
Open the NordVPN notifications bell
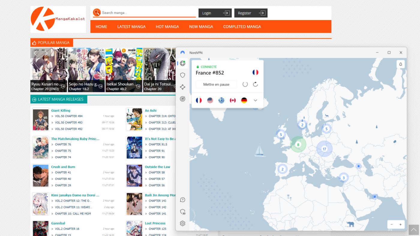click(400, 64)
